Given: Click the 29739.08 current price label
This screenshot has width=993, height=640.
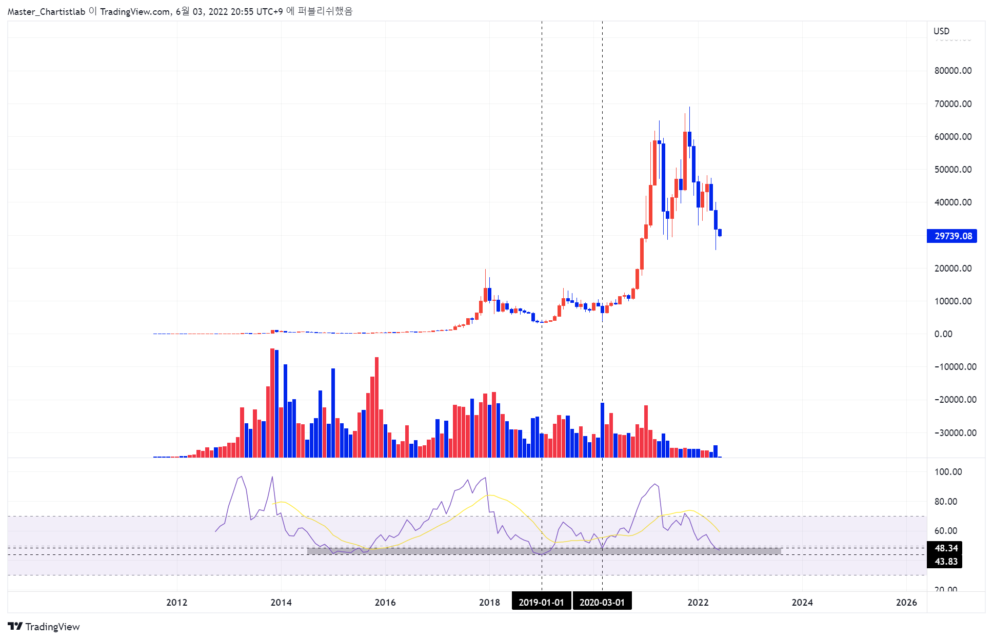Looking at the screenshot, I should [x=952, y=236].
